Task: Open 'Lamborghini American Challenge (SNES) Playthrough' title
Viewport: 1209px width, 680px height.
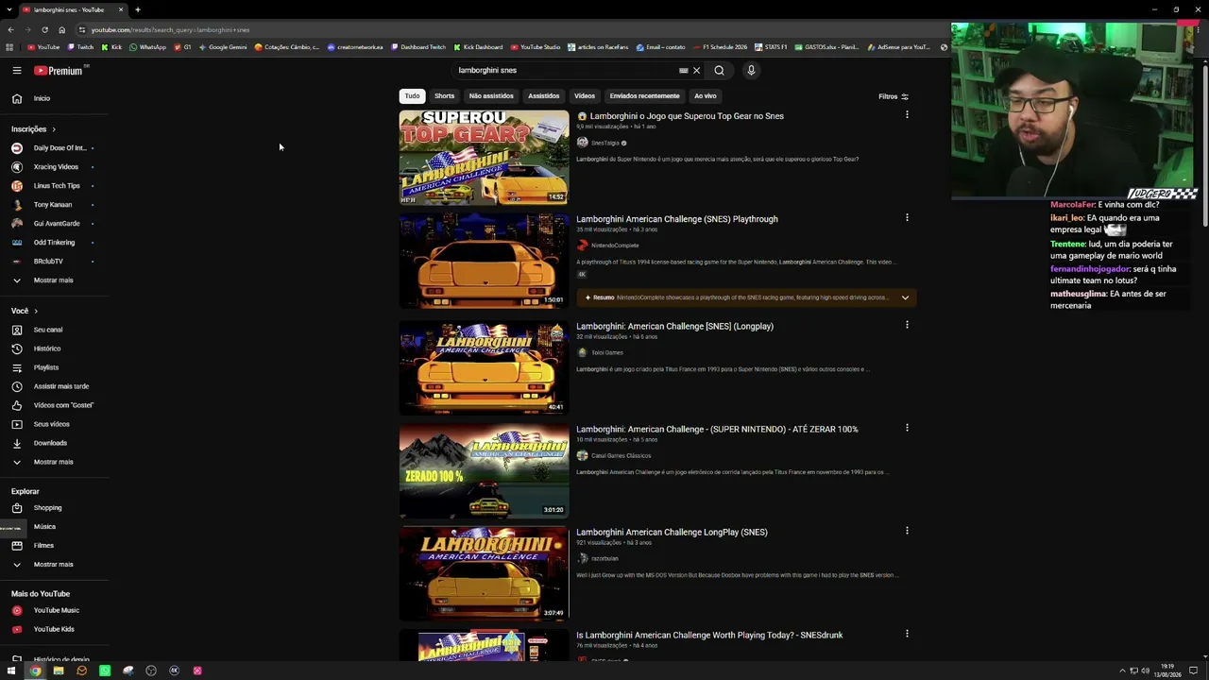Action: tap(677, 219)
